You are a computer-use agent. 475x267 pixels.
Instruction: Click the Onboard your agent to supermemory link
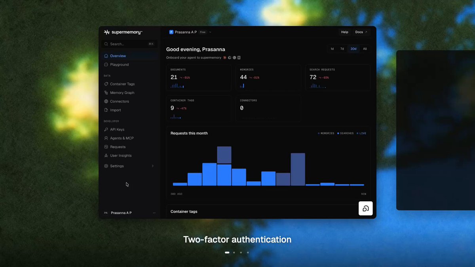coord(194,57)
